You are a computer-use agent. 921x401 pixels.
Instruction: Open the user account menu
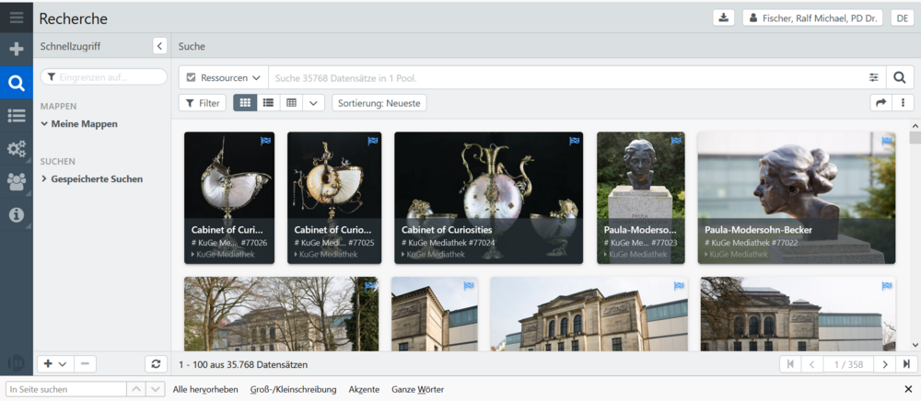[x=812, y=18]
